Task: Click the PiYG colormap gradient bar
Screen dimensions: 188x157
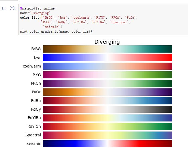Action: [x=107, y=75]
